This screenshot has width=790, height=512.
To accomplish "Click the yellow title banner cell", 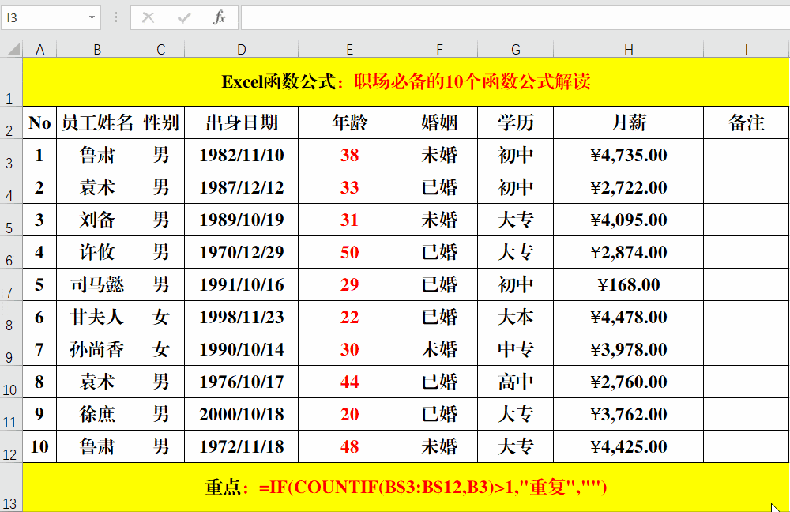I will pyautogui.click(x=395, y=77).
